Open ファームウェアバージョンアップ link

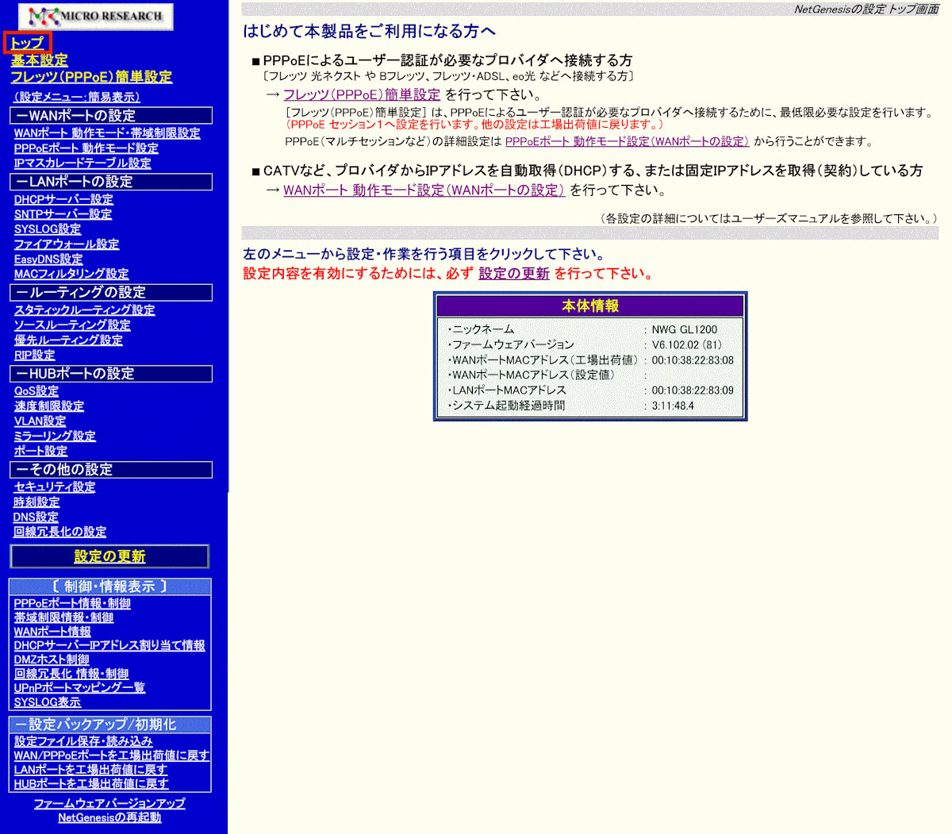[x=109, y=804]
